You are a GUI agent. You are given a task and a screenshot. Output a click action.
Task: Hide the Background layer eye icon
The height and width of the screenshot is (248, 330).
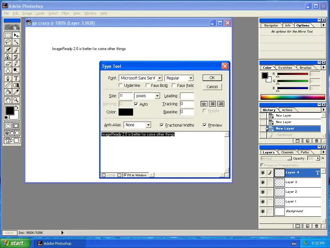263,211
